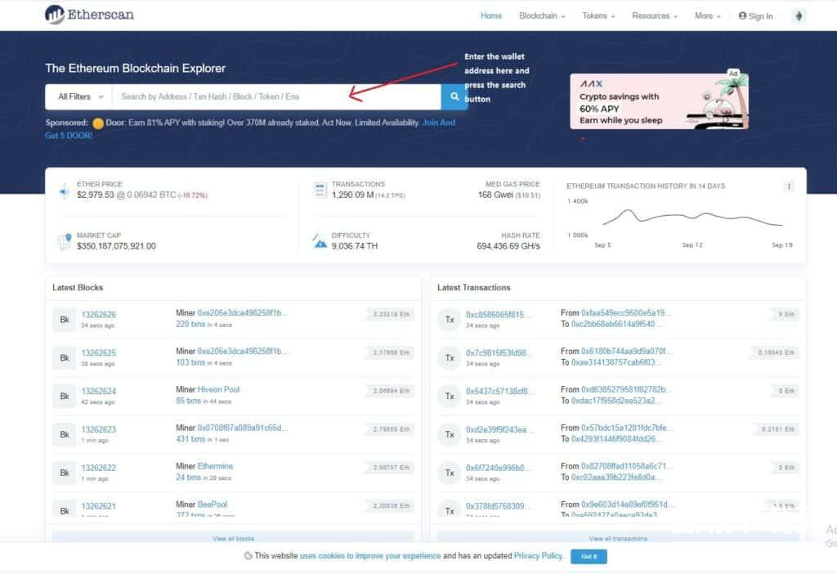Click the Hiveon Pool miner link
The image size is (837, 574).
[x=218, y=389]
